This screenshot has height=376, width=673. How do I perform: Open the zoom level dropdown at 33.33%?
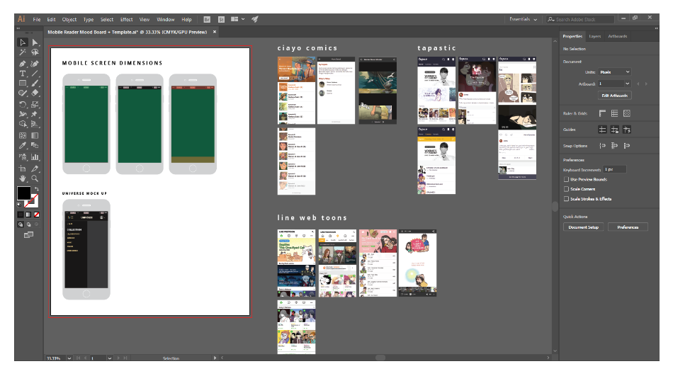pyautogui.click(x=69, y=358)
